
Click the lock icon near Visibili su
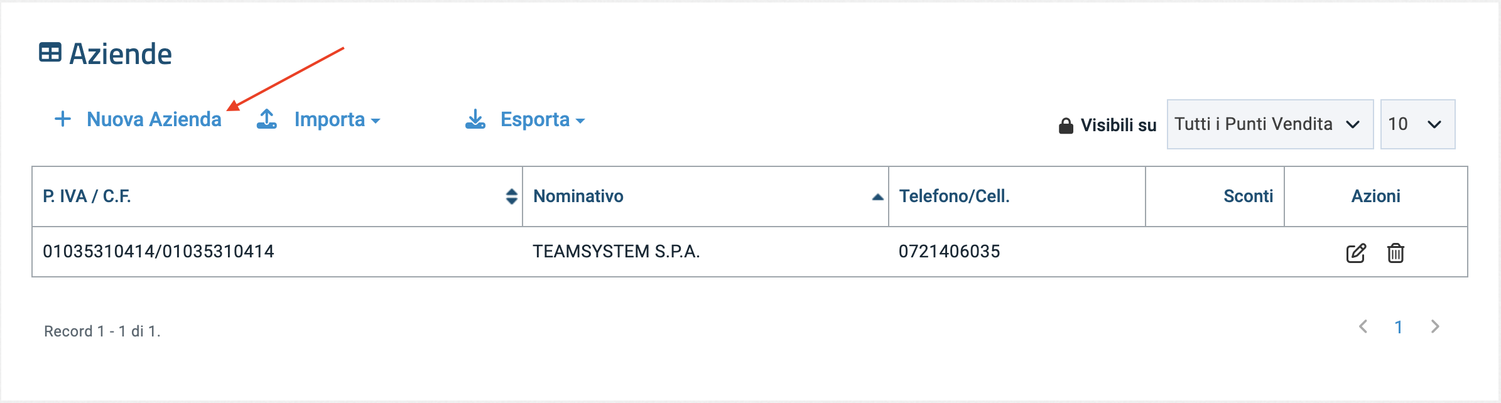click(1066, 126)
